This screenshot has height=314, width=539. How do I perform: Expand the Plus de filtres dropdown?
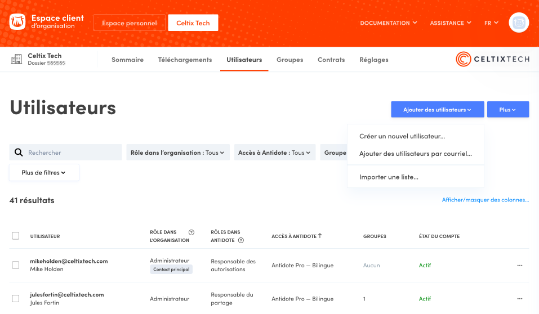click(x=44, y=173)
